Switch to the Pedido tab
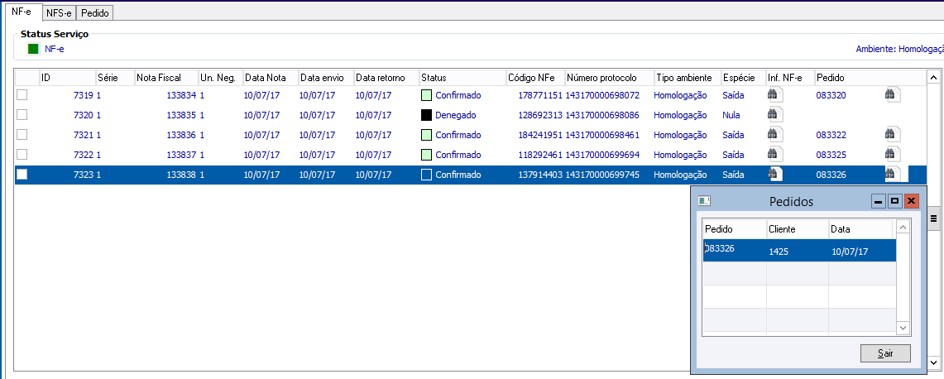This screenshot has height=379, width=944. tap(95, 13)
